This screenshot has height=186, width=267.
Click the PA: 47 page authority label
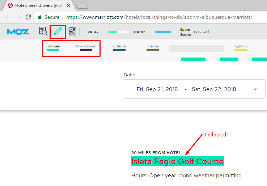pyautogui.click(x=93, y=32)
